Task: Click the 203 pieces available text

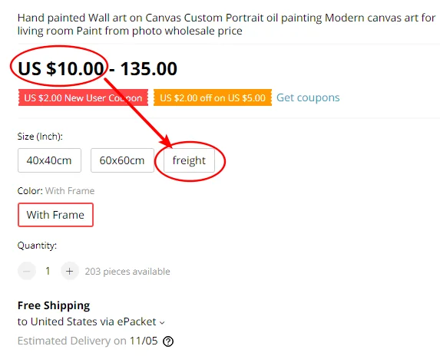Action: [127, 272]
